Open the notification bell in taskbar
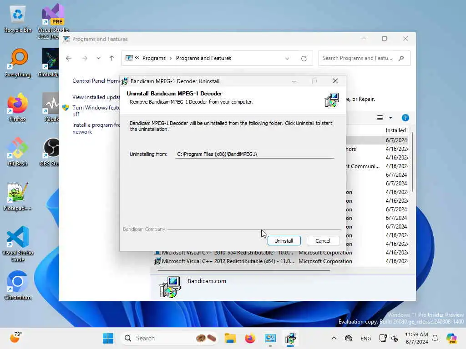Image resolution: width=466 pixels, height=349 pixels. [435, 338]
